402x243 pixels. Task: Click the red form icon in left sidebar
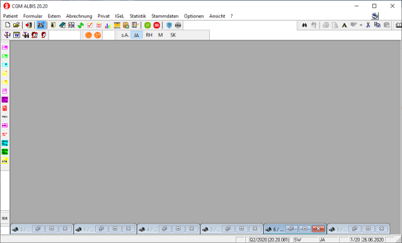[4, 108]
